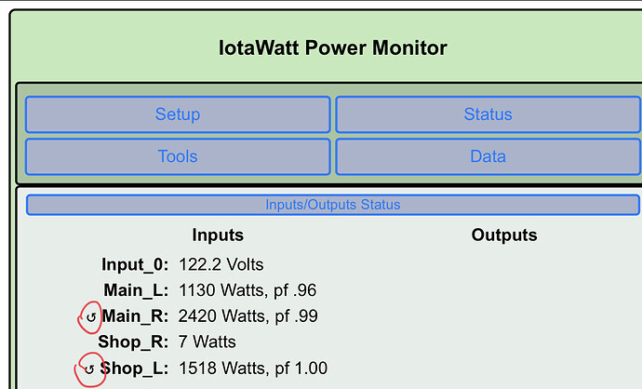Select the Main_R input label

[x=135, y=316]
